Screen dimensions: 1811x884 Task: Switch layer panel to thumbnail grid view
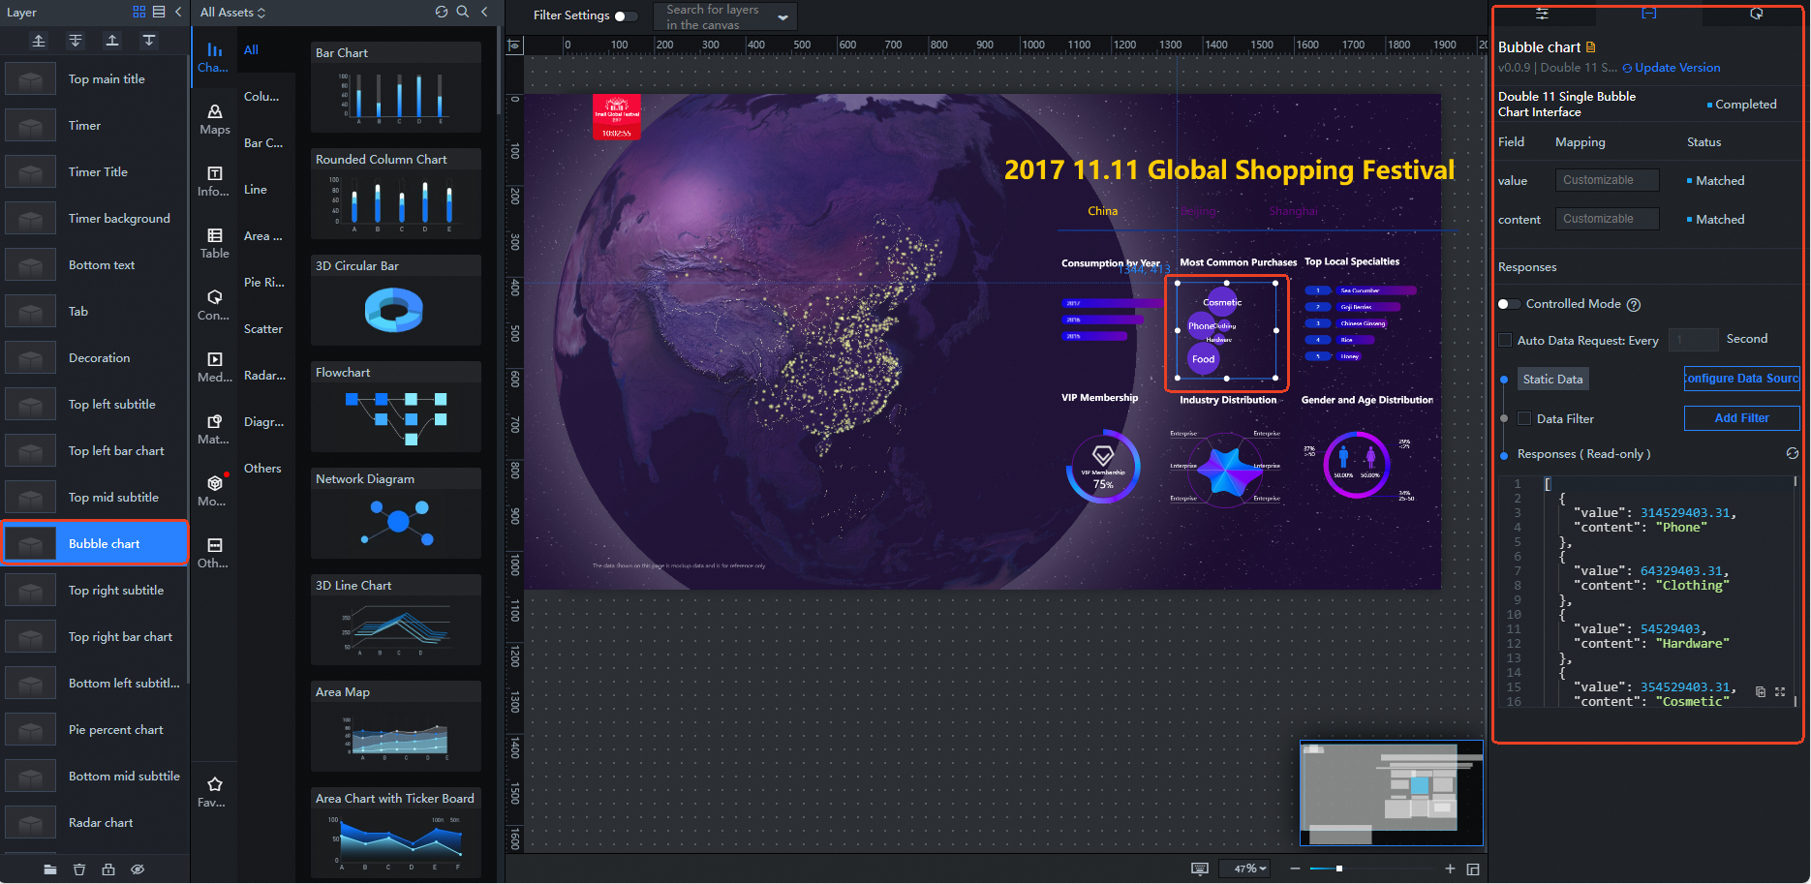coord(139,12)
